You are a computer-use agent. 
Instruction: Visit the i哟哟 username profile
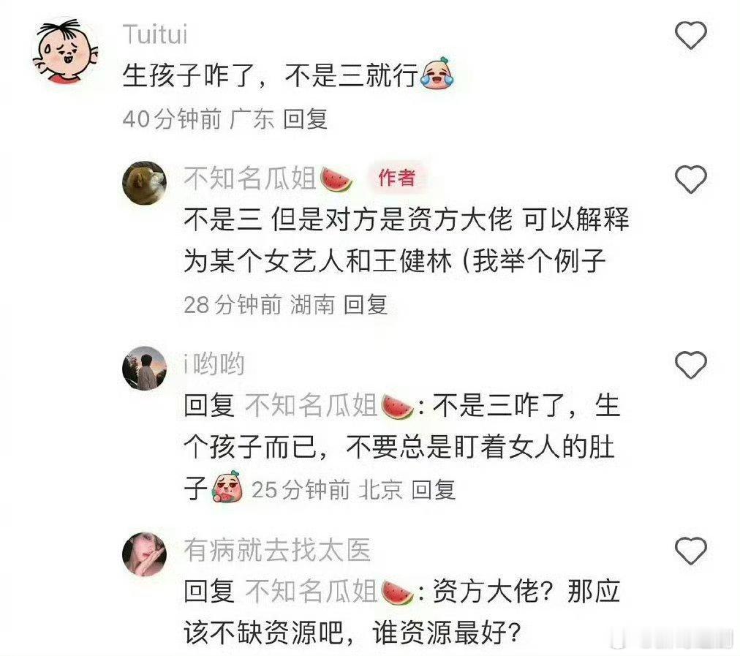coord(214,364)
